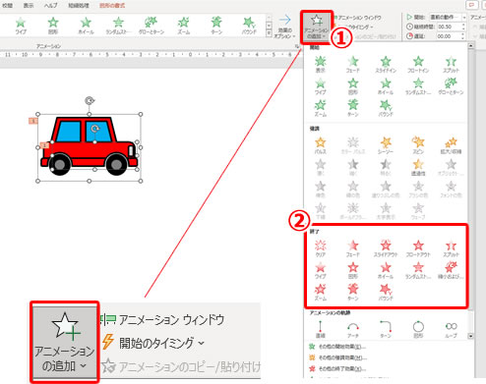486x384 pixels.
Task: Pick the 縮小および... exit effect
Action: (x=451, y=270)
